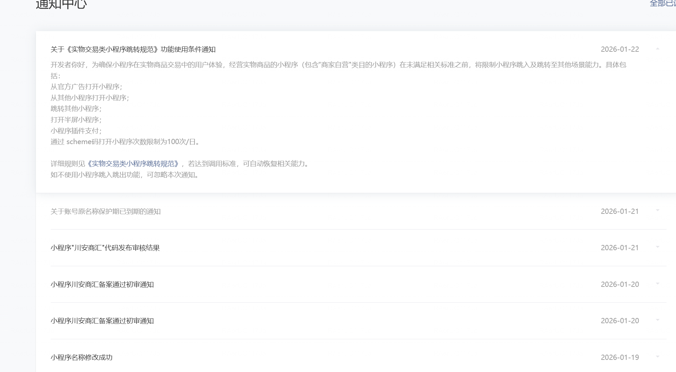This screenshot has width=676, height=372.
Task: Click 全部已读 to mark all read
Action: click(662, 3)
